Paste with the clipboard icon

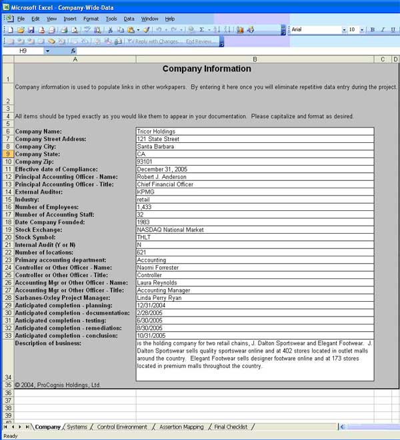coord(131,29)
